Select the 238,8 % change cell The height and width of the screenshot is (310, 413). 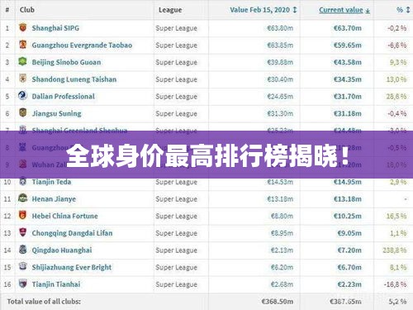click(x=395, y=250)
